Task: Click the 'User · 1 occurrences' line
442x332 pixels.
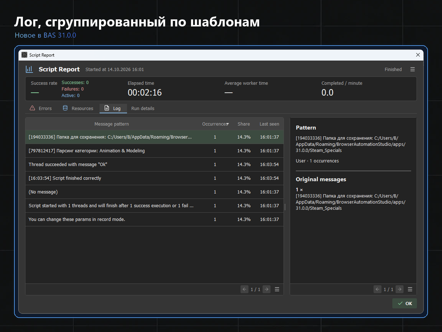Action: coord(317,161)
